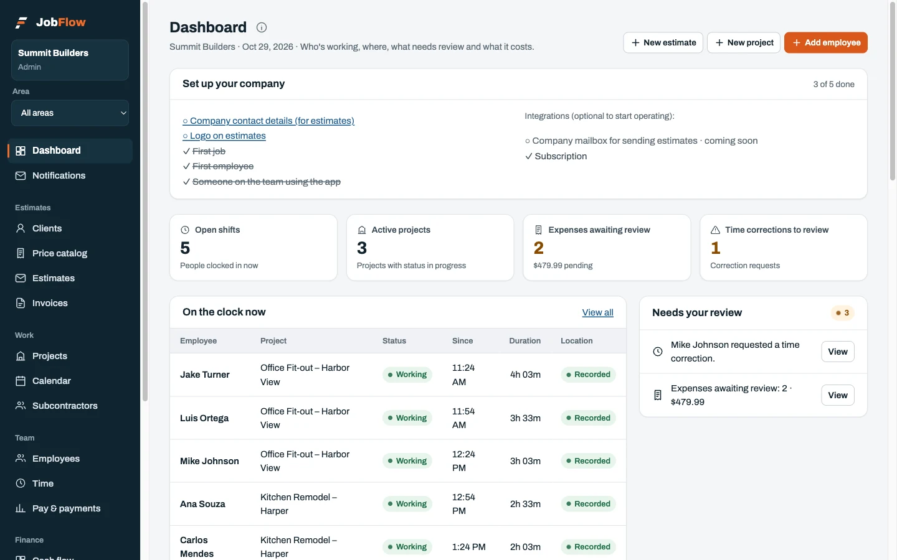Open Employees in the Team section
Screen dimensions: 897x560
pyautogui.click(x=70, y=459)
